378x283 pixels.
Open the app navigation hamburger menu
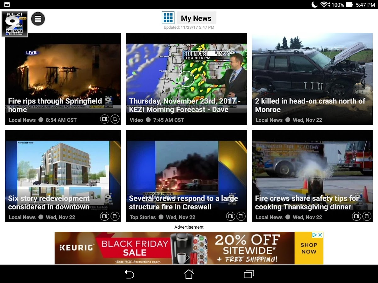tap(38, 18)
